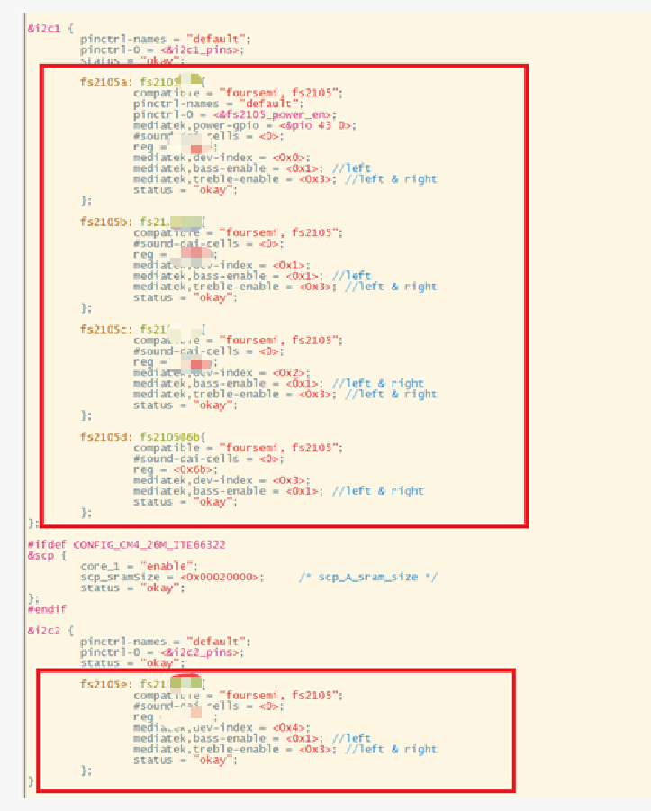Click the "fs2105d:" node label
Screen dimensions: 651x811
click(x=106, y=437)
